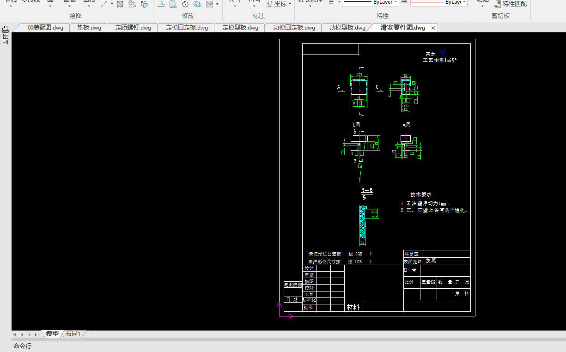Switch to the 定距螺钉.dwg tab
The image size is (566, 352).
pos(133,28)
